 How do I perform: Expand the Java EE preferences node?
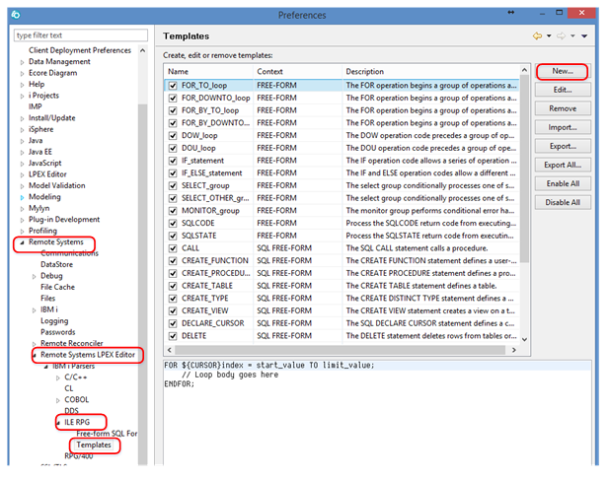(x=21, y=152)
